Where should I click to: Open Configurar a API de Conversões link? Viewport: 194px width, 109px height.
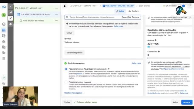[x=172, y=69]
